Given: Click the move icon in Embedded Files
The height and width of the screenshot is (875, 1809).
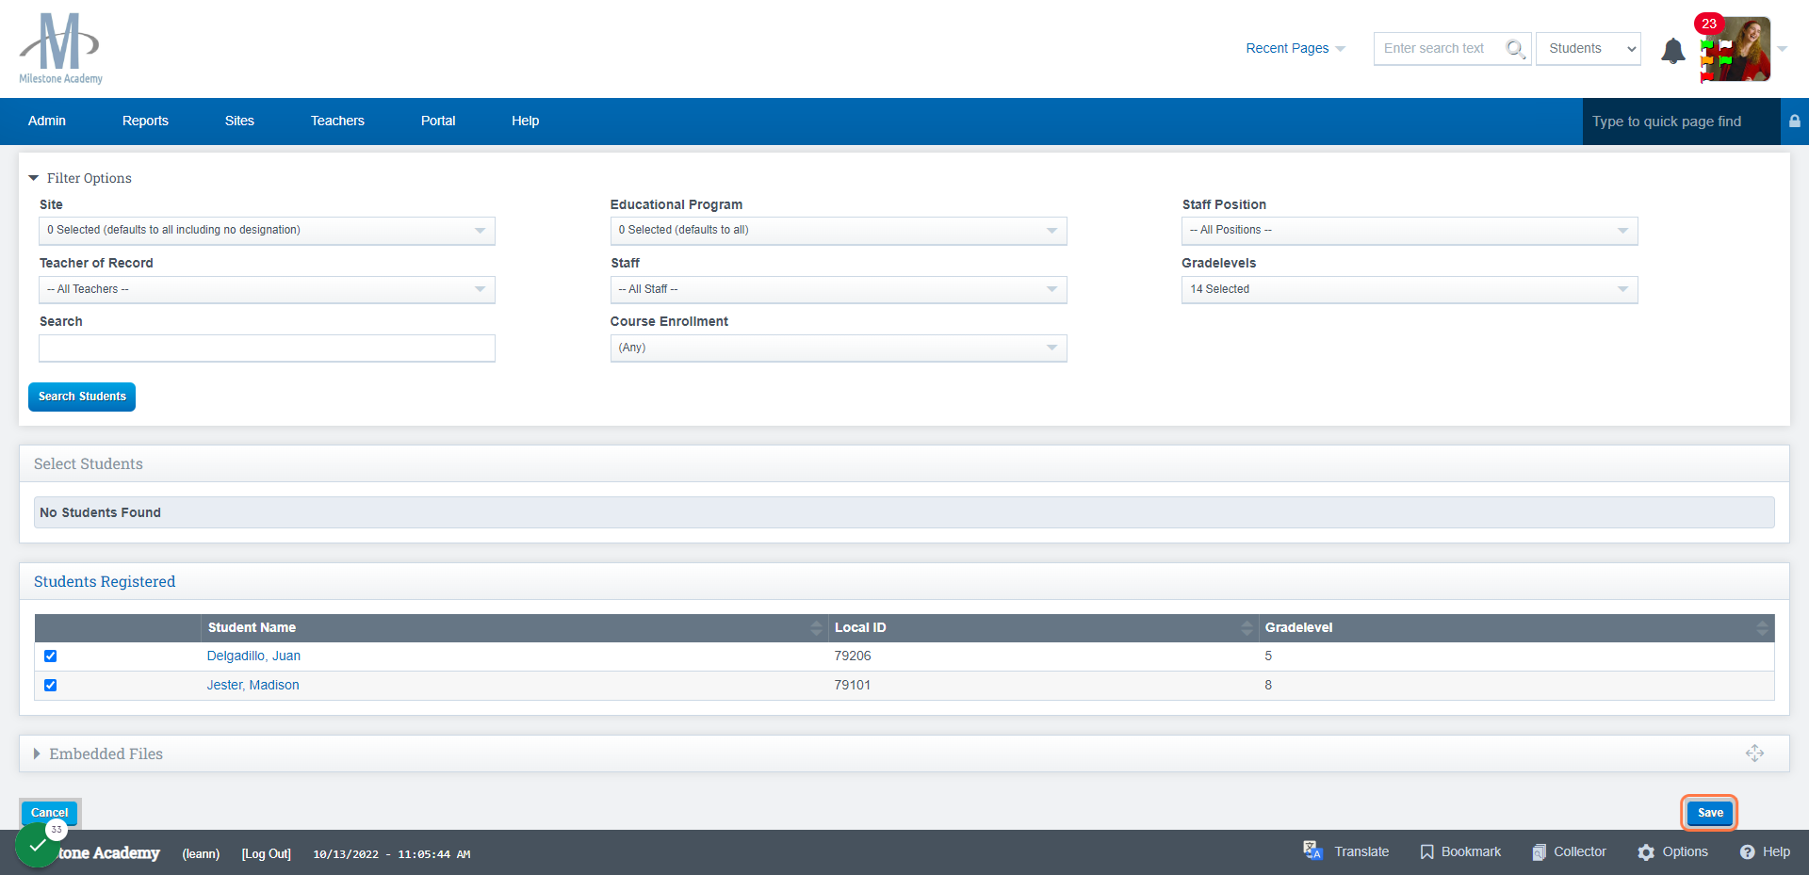Looking at the screenshot, I should (1754, 753).
